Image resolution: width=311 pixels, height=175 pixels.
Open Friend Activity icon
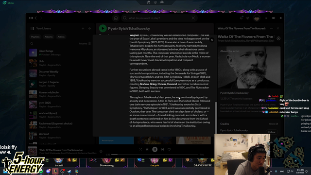(248, 18)
